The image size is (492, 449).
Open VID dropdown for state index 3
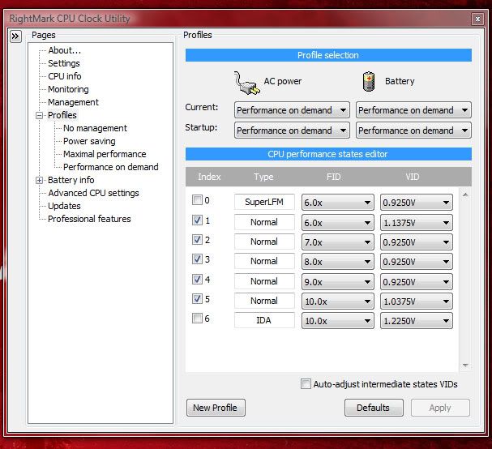click(417, 261)
